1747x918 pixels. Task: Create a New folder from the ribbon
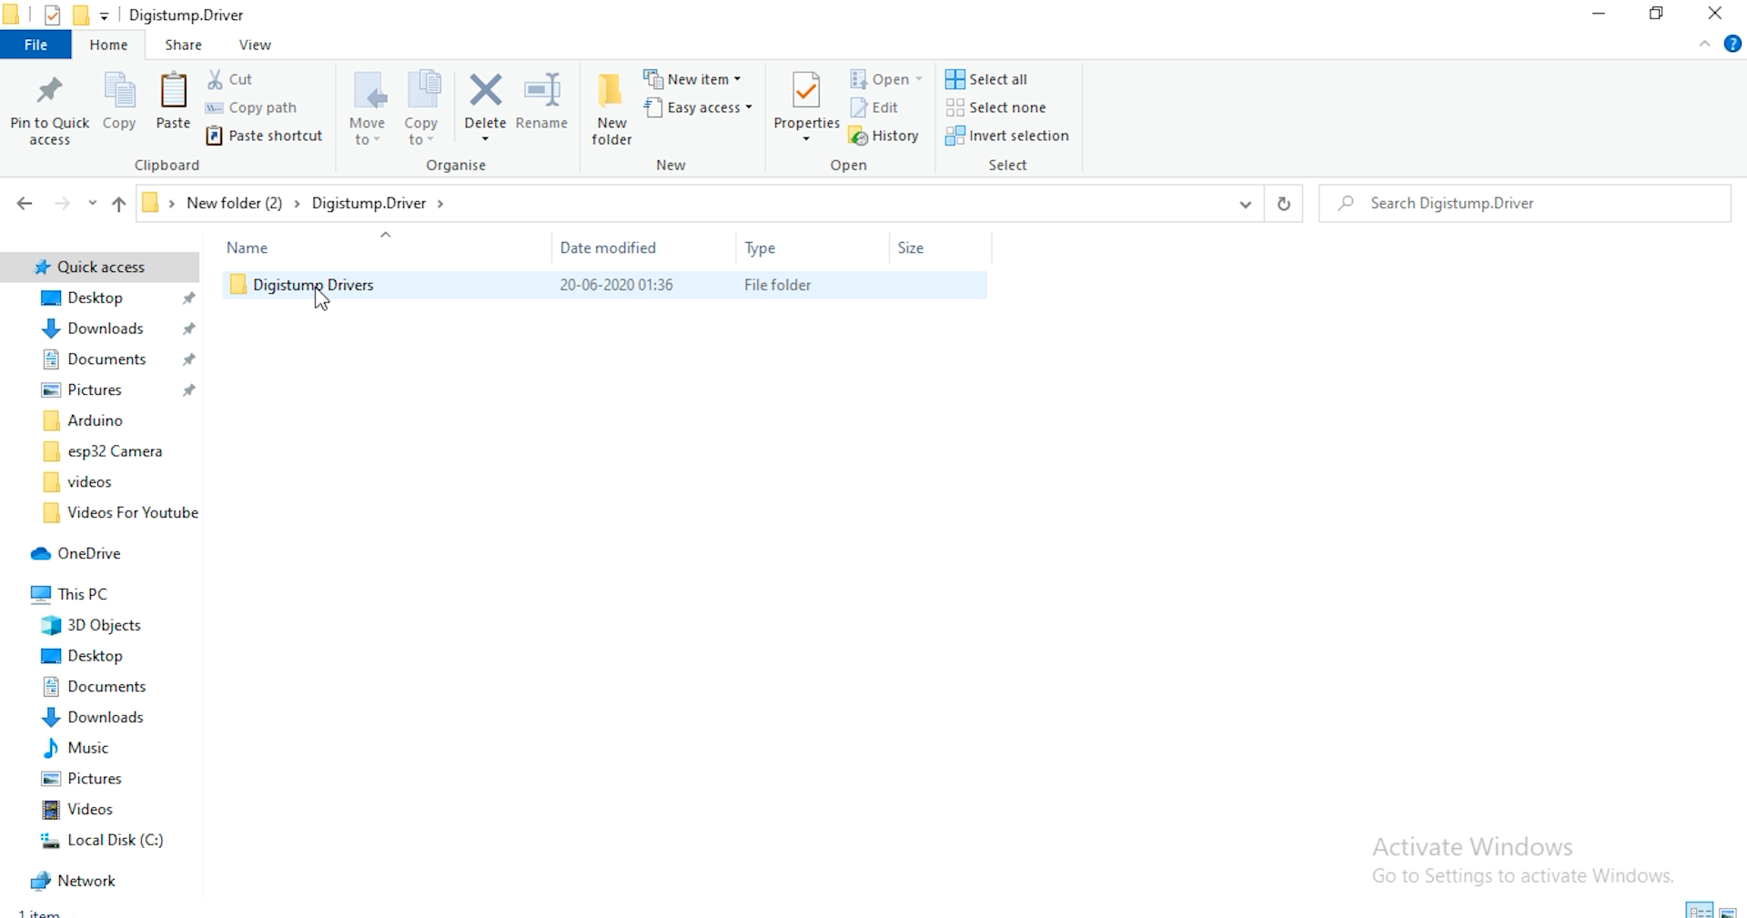pyautogui.click(x=610, y=106)
